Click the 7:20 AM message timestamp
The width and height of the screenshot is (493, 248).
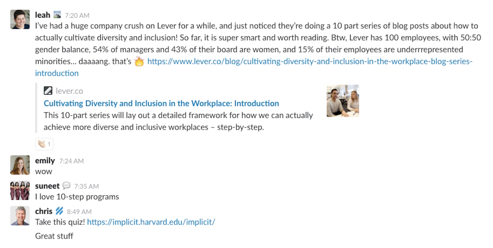tap(77, 15)
